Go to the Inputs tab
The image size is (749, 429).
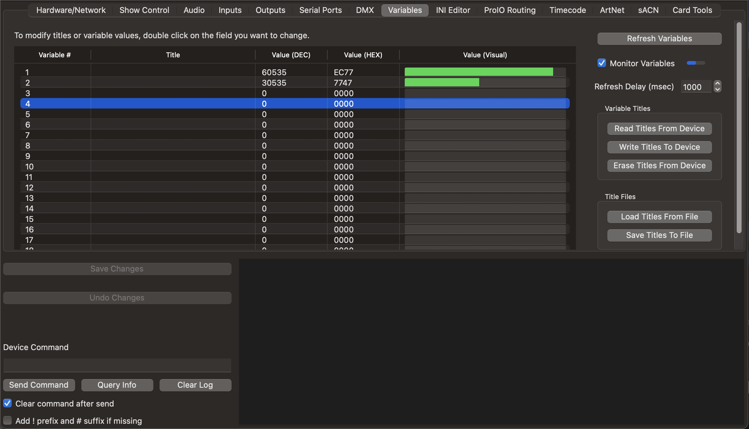[230, 10]
